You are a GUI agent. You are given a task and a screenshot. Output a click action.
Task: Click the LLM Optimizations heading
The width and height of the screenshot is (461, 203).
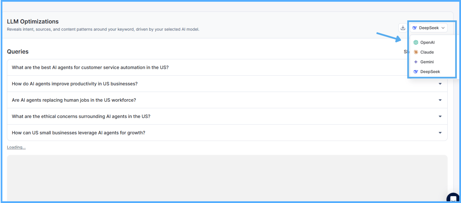33,22
